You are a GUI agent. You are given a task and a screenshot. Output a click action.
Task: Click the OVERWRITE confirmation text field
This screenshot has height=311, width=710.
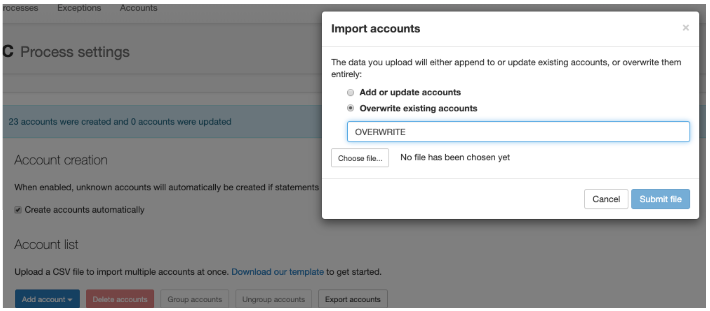518,132
